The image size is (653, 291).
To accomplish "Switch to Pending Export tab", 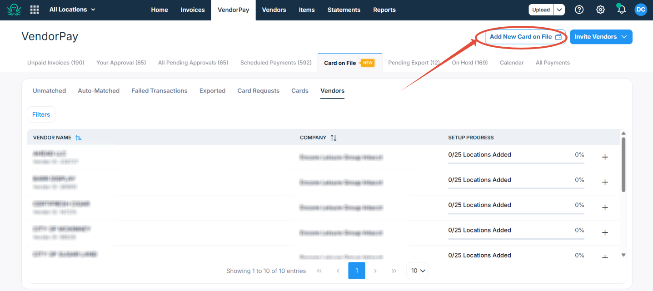I will tap(414, 63).
